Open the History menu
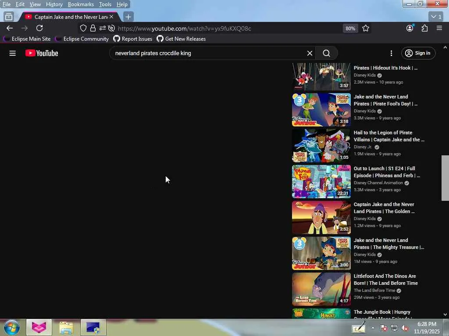Viewport: 449px width, 336px height. coord(54,4)
